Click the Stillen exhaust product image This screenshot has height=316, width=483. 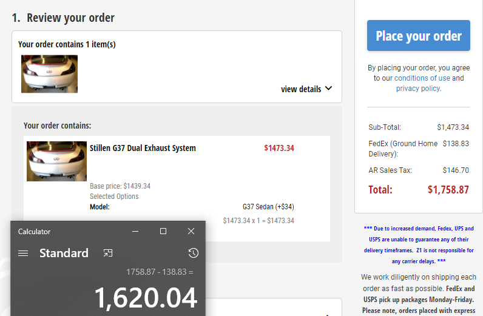point(48,161)
